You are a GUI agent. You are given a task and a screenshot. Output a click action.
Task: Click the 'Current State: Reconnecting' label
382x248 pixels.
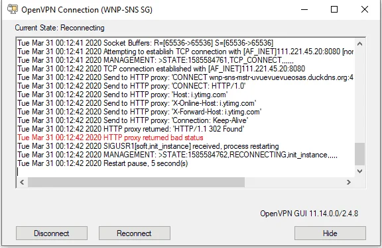(60, 28)
